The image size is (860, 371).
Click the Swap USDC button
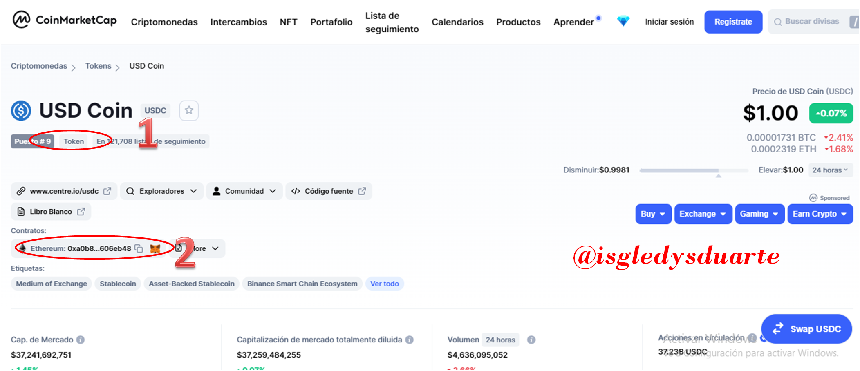806,329
